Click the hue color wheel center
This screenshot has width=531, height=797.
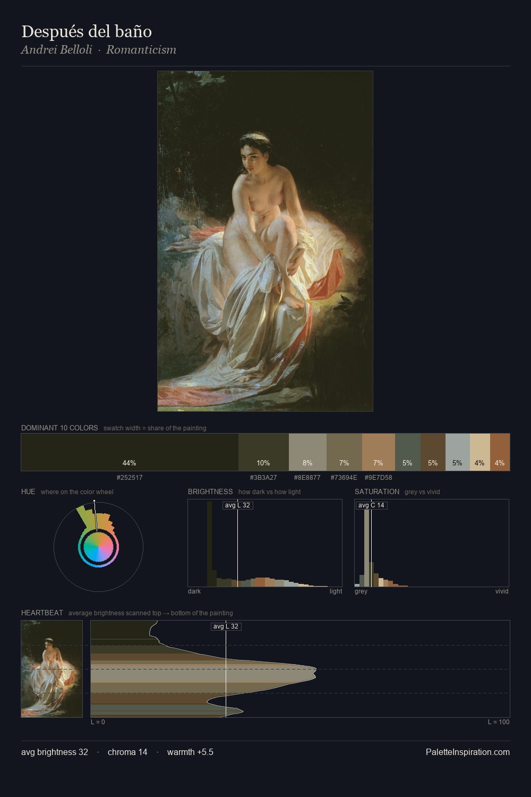tap(98, 547)
